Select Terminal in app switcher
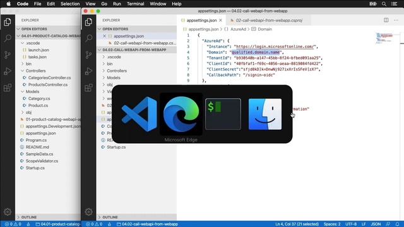This screenshot has width=404, height=227. tap(223, 114)
